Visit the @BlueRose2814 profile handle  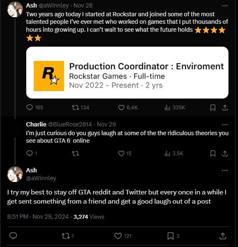point(70,124)
